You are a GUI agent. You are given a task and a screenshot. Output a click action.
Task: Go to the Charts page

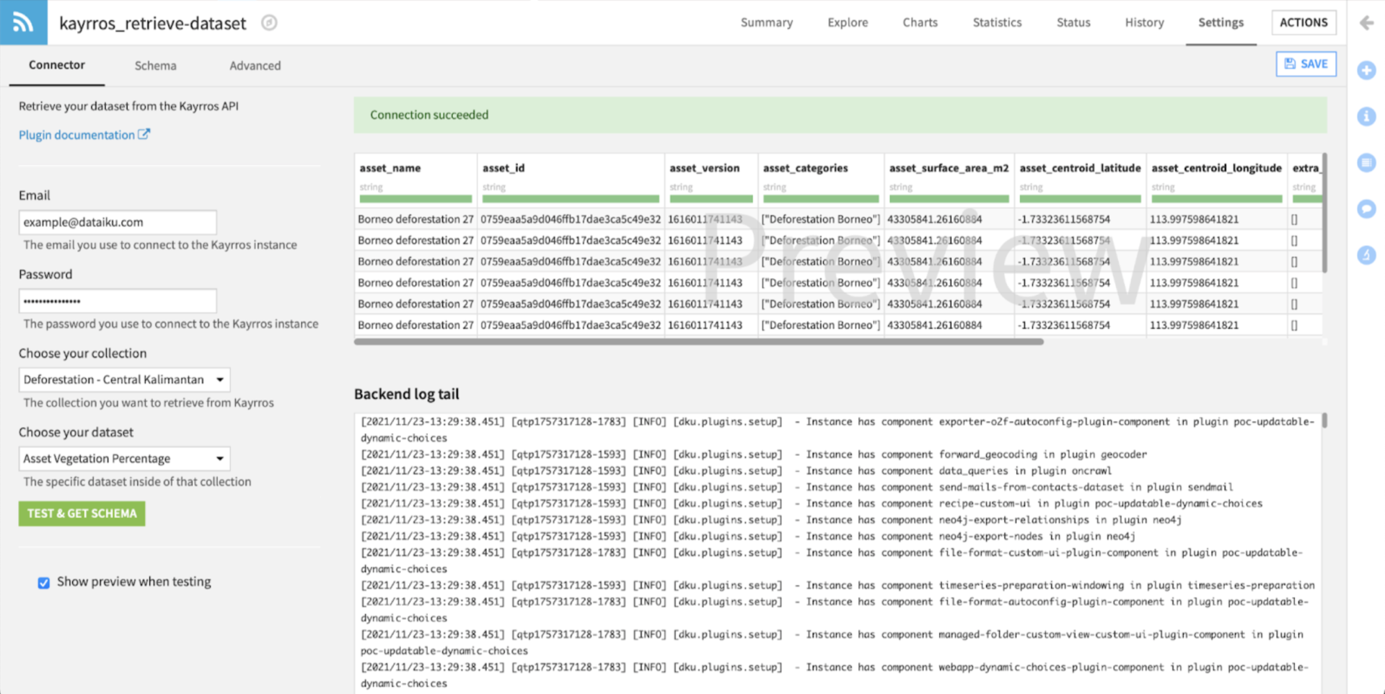[919, 22]
